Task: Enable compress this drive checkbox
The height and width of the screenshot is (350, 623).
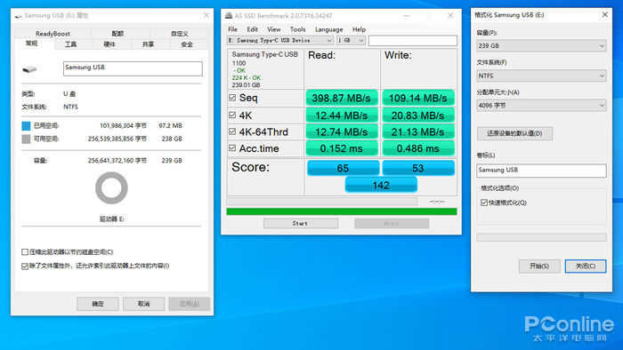Action: [x=25, y=252]
